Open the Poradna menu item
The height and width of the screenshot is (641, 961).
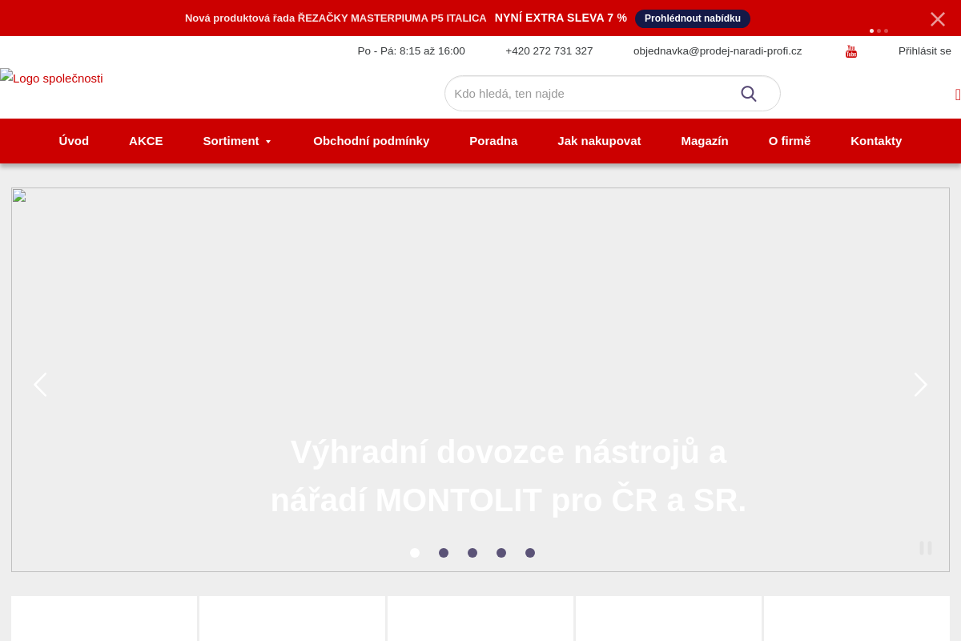[493, 141]
